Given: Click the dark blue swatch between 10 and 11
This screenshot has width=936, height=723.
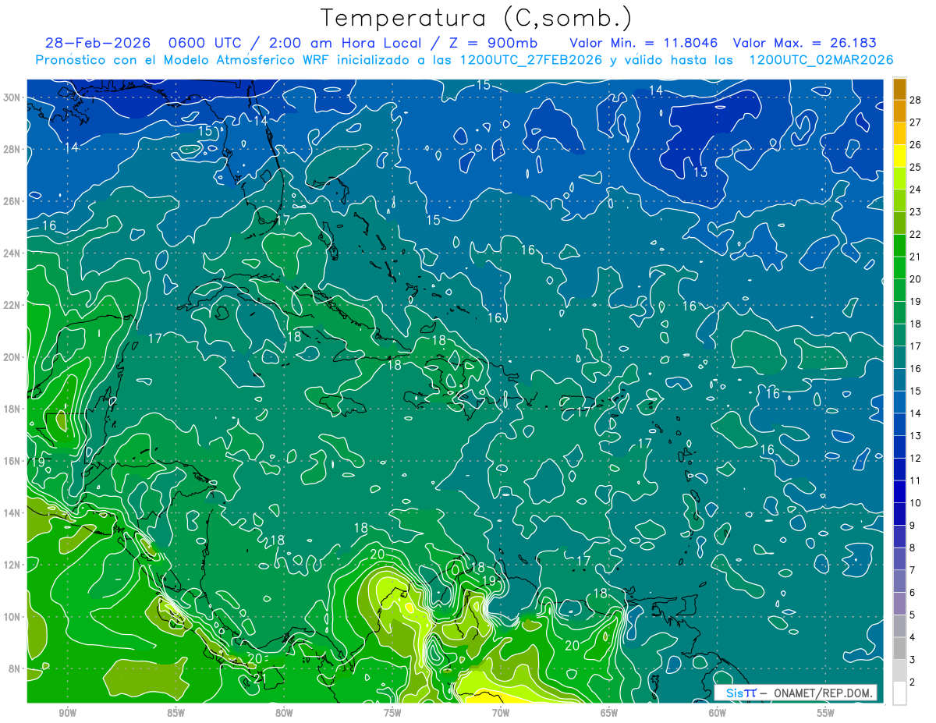Looking at the screenshot, I should tap(899, 492).
